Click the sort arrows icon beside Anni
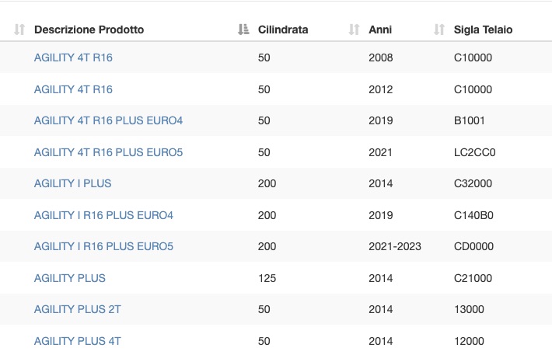 click(354, 30)
